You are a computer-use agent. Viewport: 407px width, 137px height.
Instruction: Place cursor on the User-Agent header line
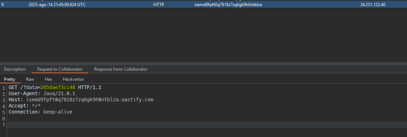pyautogui.click(x=42, y=93)
